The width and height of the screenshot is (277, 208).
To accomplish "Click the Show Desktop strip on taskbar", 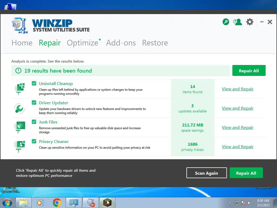I will (x=275, y=203).
